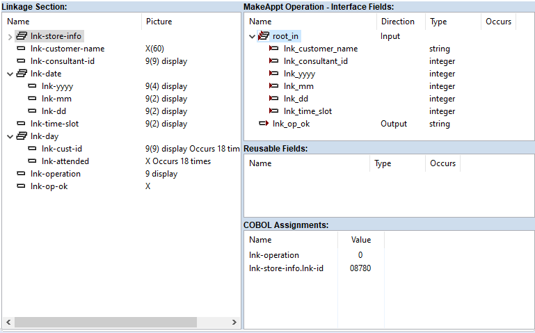Click the lnk-customer-name field icon in Linkage Section
This screenshot has width=535, height=333.
pos(22,49)
